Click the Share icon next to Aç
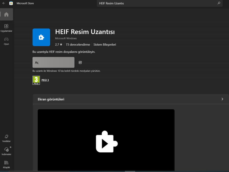This screenshot has height=172, width=229. pos(80,62)
